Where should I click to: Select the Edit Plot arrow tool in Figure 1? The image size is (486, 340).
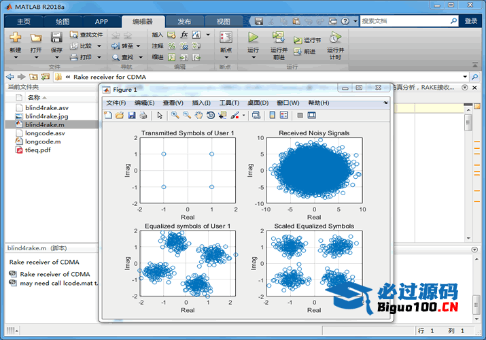(x=160, y=116)
